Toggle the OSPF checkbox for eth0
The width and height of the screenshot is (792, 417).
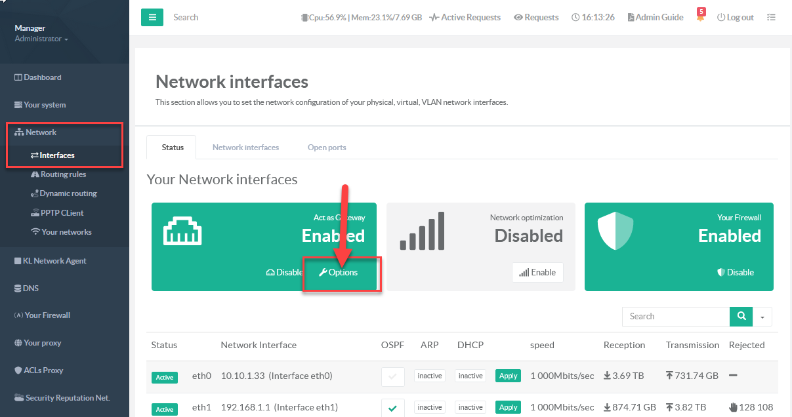click(392, 376)
